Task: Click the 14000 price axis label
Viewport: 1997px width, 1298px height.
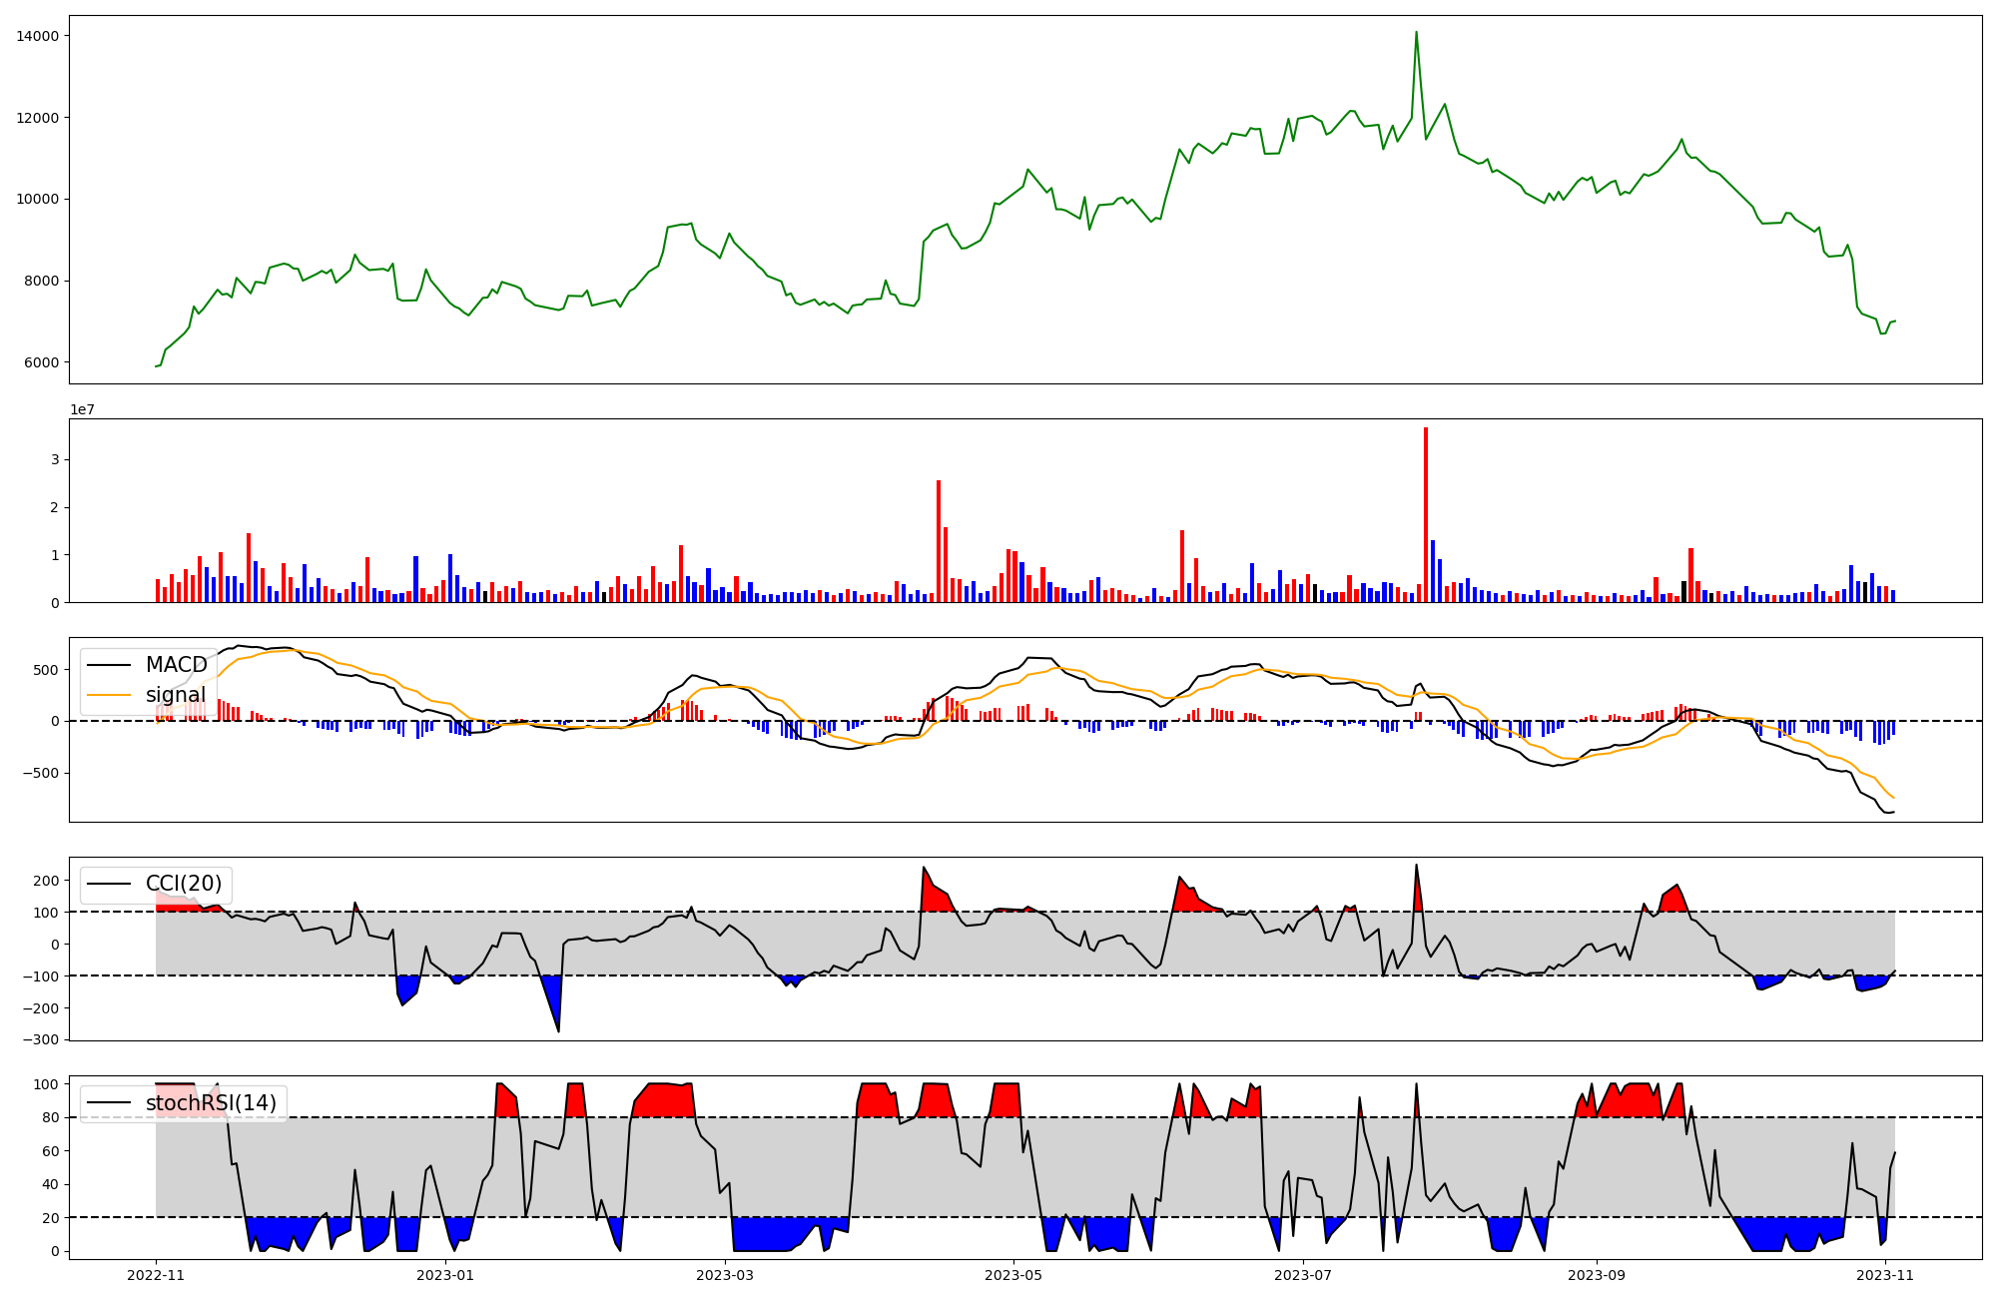Action: [38, 36]
